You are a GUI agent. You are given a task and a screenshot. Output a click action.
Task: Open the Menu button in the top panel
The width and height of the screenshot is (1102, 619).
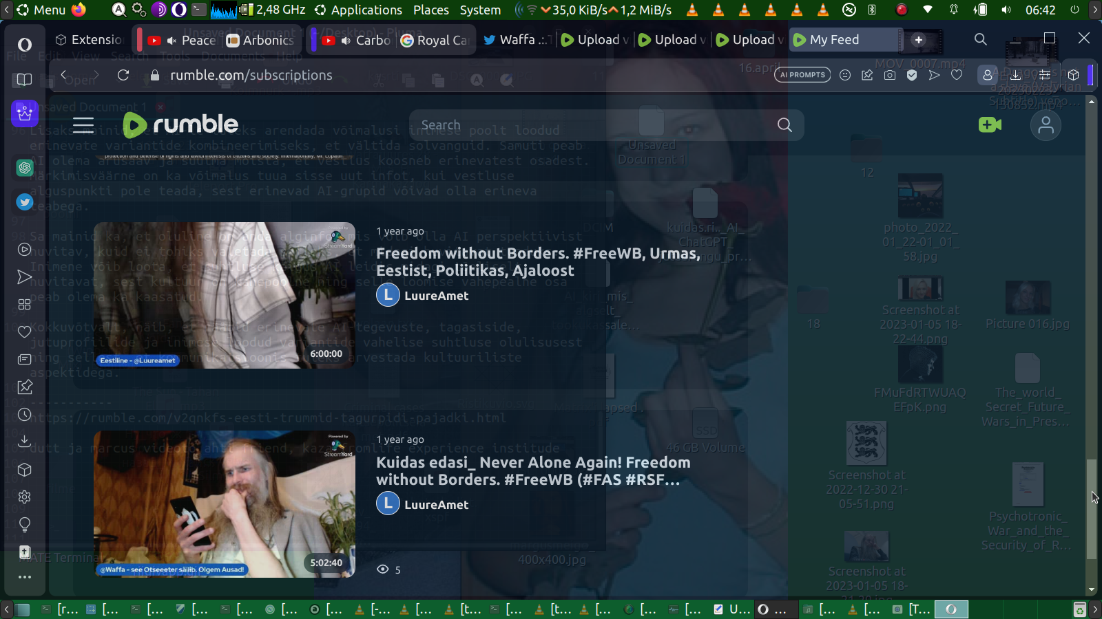[41, 10]
